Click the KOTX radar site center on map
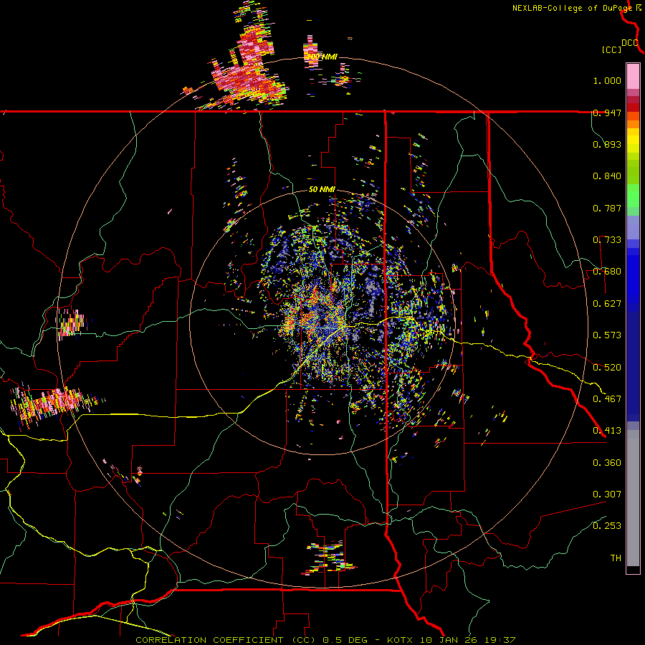 pos(322,323)
